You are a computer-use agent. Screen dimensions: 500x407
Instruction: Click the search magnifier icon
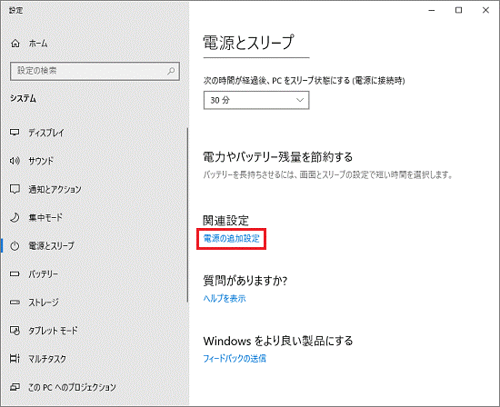point(171,71)
